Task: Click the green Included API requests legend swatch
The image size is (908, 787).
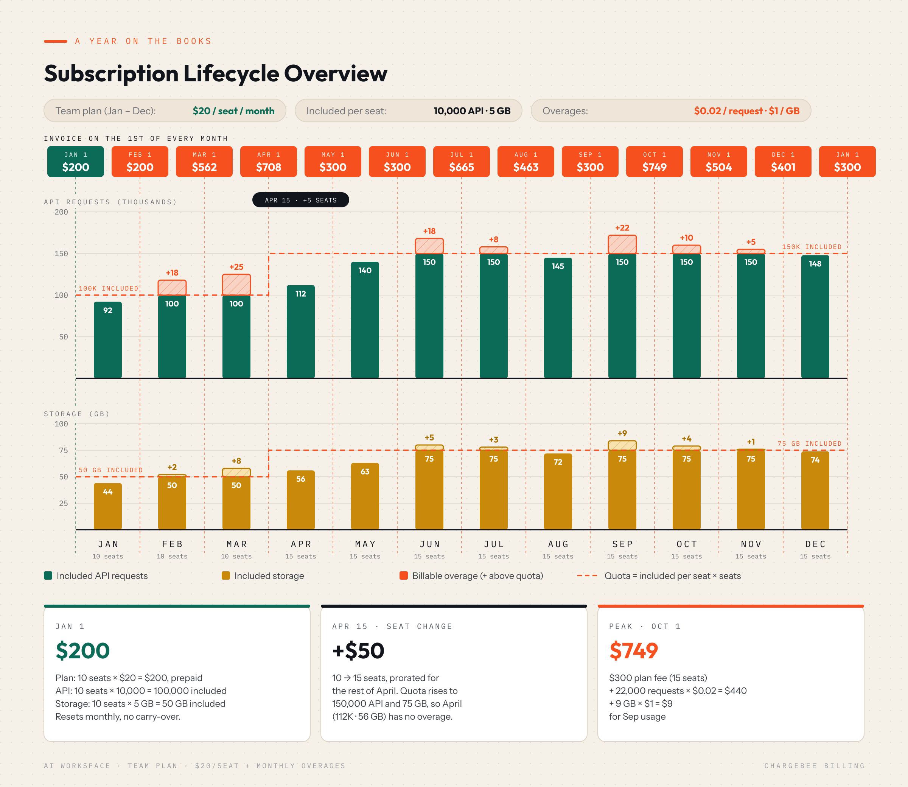Action: click(48, 575)
